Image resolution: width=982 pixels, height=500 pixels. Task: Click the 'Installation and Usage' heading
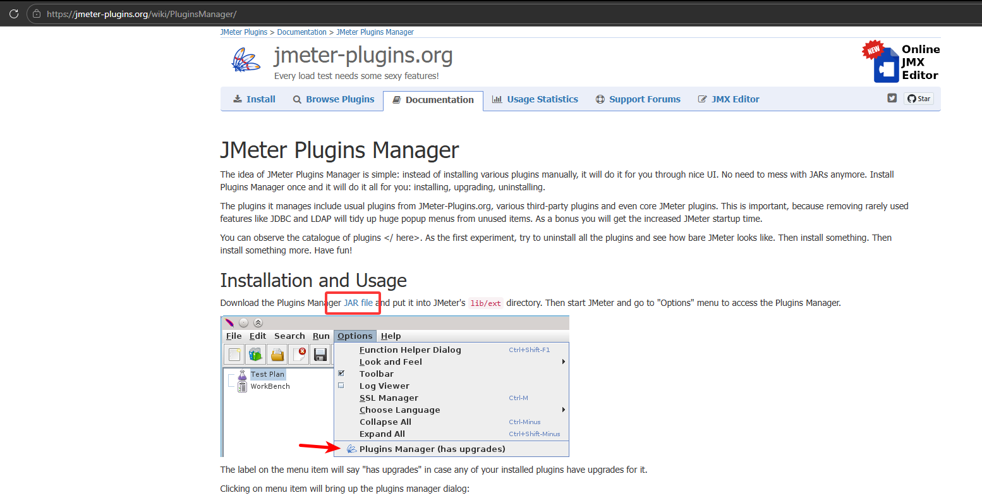click(313, 280)
